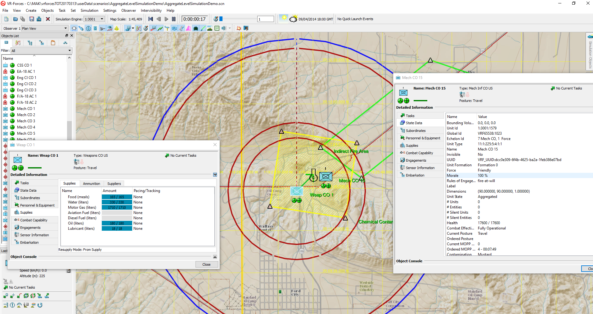Select F/A-18 AC 1 in the objects list
Image resolution: width=593 pixels, height=314 pixels.
point(27,96)
